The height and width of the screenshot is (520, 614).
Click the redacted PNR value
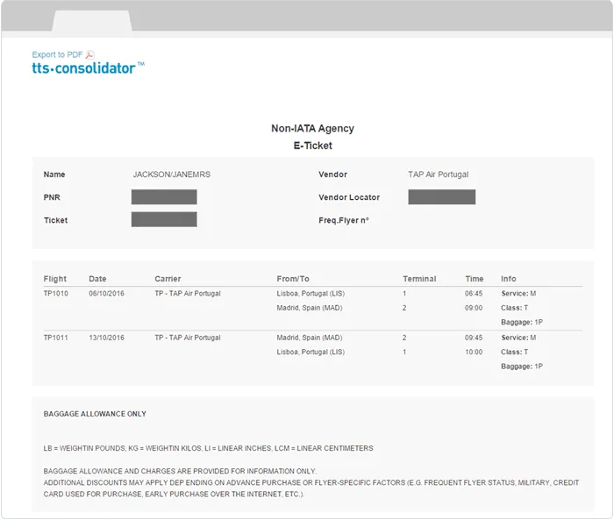(x=164, y=197)
